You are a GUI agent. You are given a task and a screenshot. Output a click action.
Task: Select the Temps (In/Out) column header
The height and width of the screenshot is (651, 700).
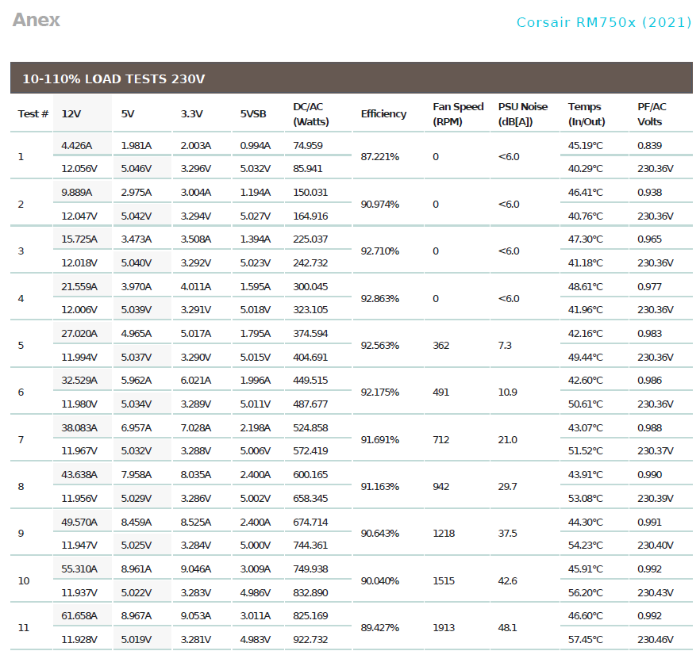pos(587,114)
